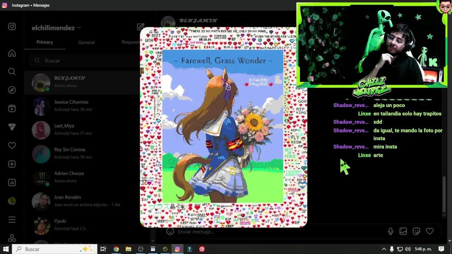Open the Joan Rondón conversation
The image size is (452, 254).
(82, 201)
